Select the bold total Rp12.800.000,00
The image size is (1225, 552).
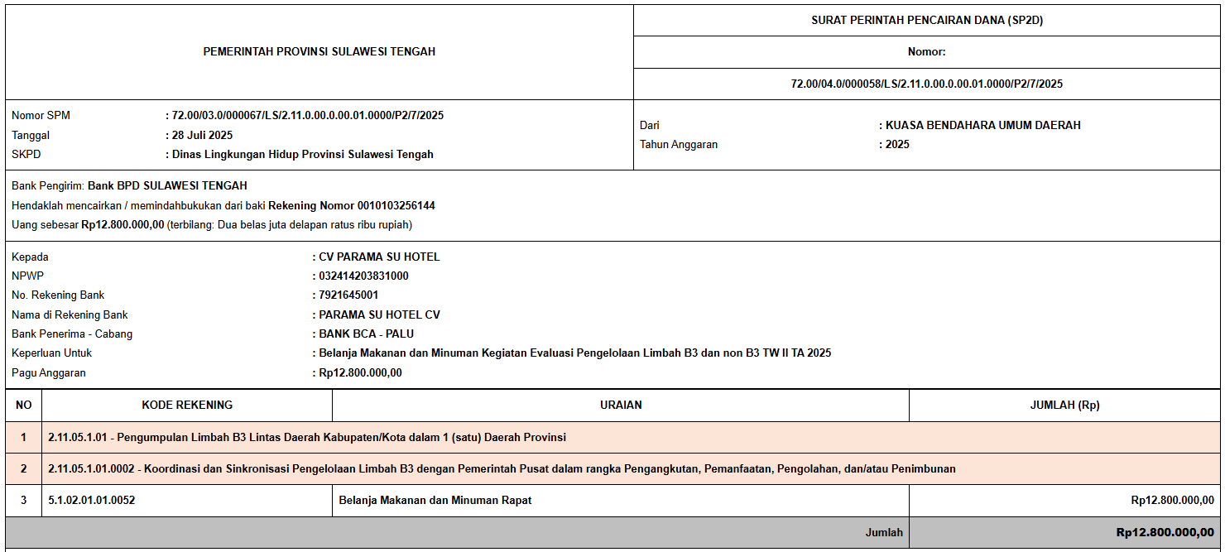[x=1165, y=532]
